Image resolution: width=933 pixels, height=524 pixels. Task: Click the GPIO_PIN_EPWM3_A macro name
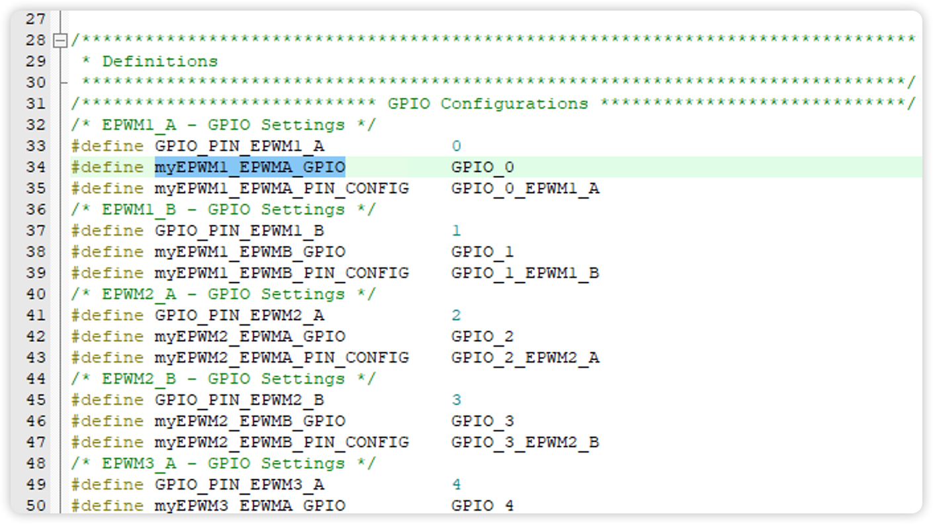[240, 485]
